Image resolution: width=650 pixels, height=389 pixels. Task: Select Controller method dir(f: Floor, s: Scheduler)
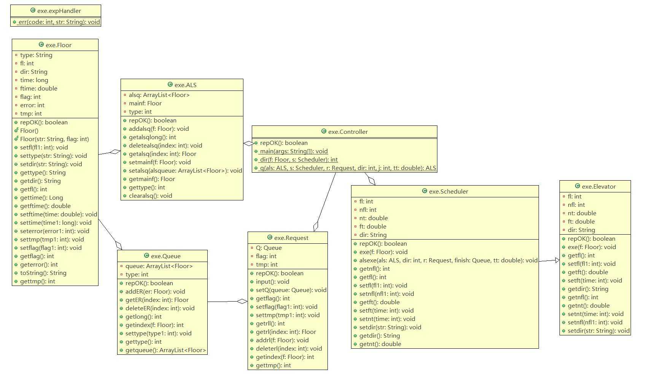[x=299, y=159]
